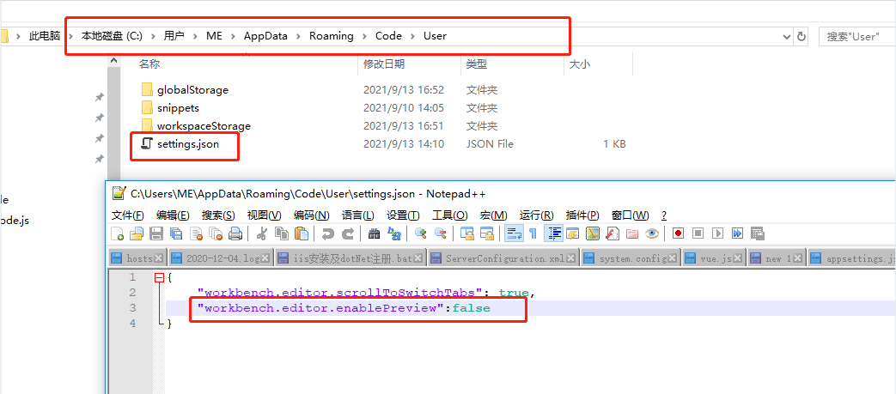
Task: Toggle show all characters pilcrow
Action: pos(533,233)
